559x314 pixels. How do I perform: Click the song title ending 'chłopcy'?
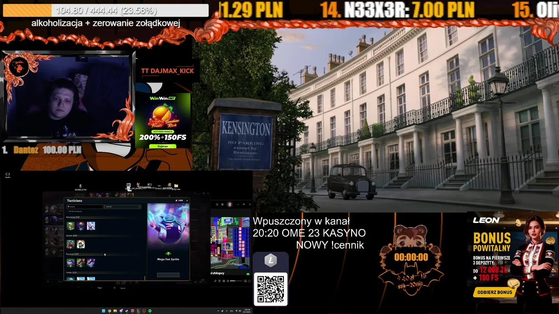coord(217,273)
